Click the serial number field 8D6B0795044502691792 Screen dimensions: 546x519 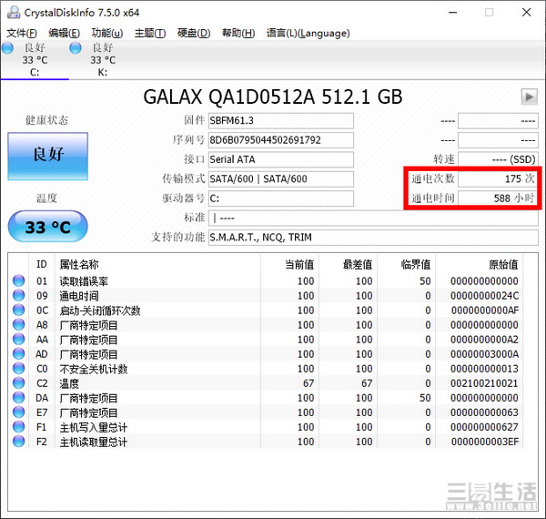[281, 140]
